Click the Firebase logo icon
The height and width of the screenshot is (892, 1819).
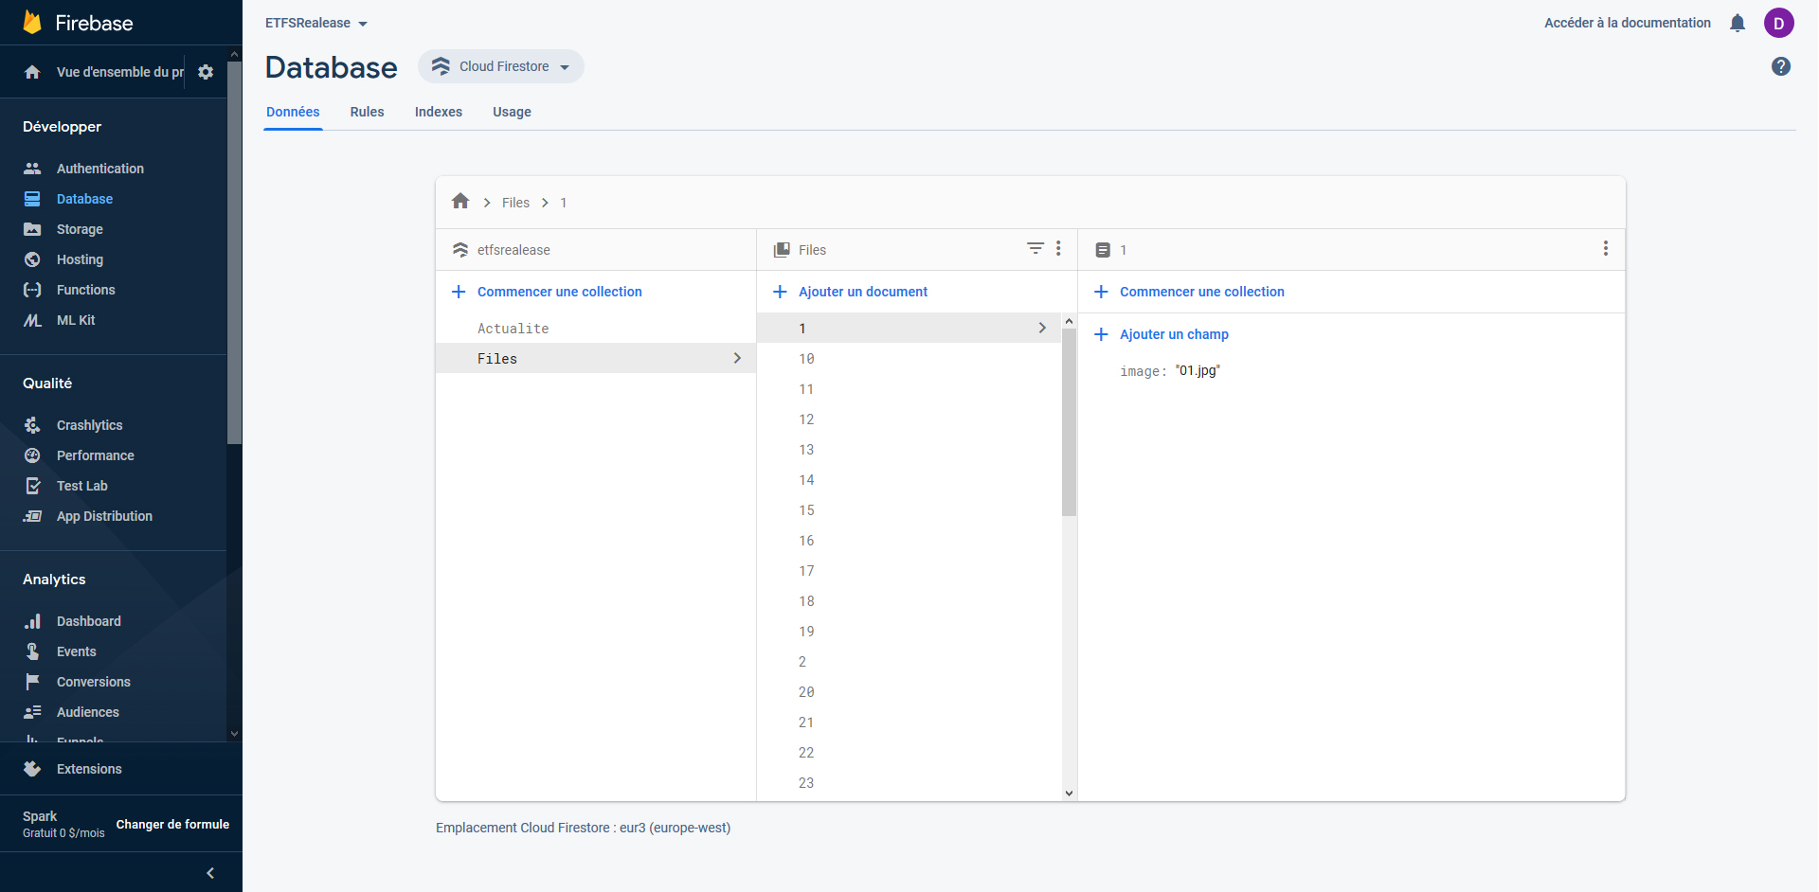coord(32,22)
